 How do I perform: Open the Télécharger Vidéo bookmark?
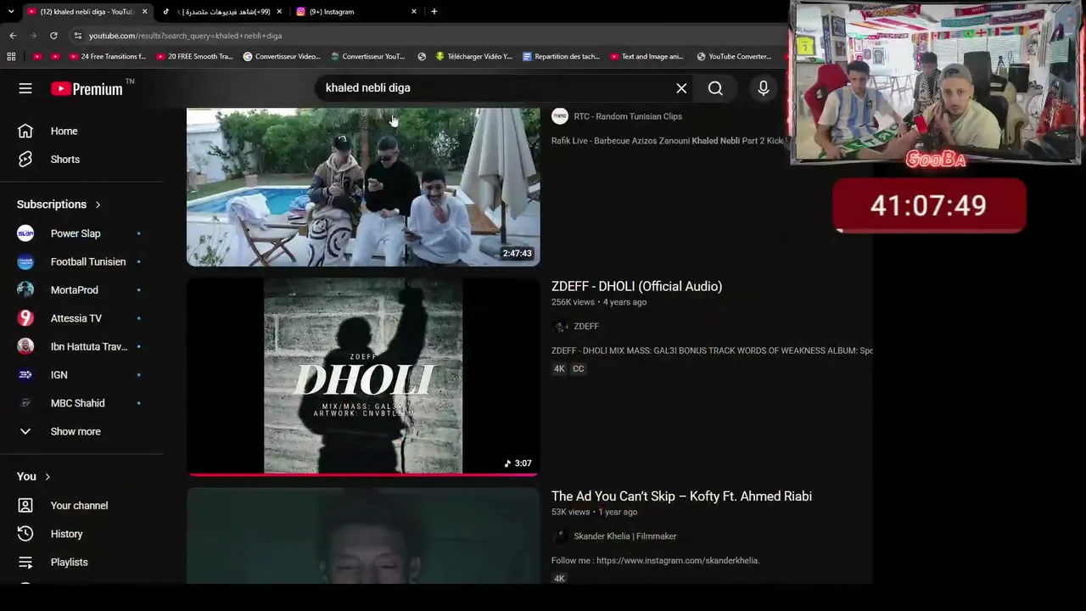click(x=473, y=57)
